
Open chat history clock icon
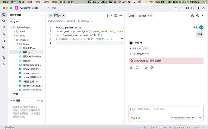click(198, 16)
